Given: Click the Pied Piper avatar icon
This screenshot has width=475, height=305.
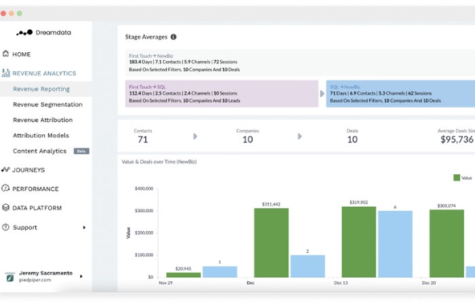Looking at the screenshot, I should (9, 277).
